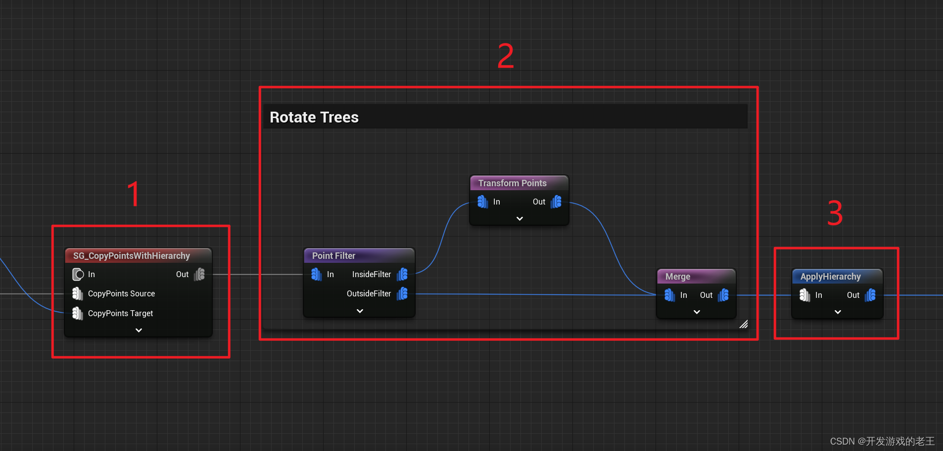Expand the Transform Points node chevron

[x=519, y=218]
